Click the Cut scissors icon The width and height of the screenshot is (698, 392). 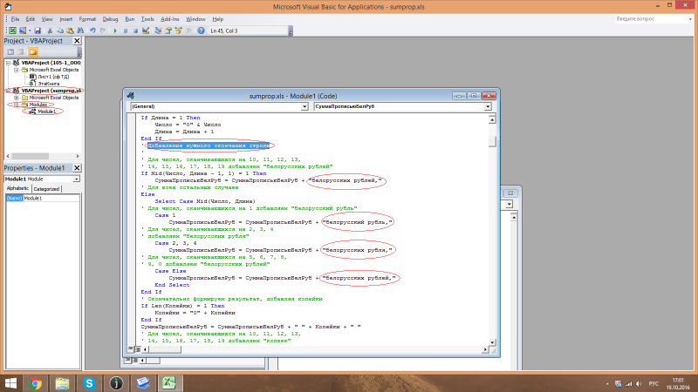(x=50, y=30)
